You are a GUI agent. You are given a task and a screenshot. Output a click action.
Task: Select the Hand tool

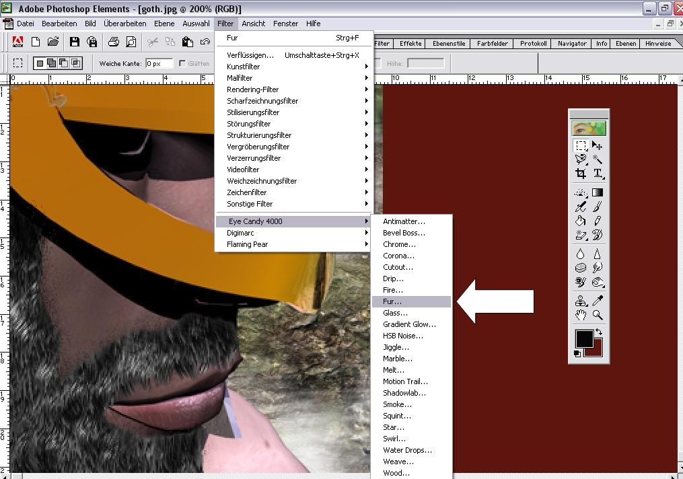581,315
